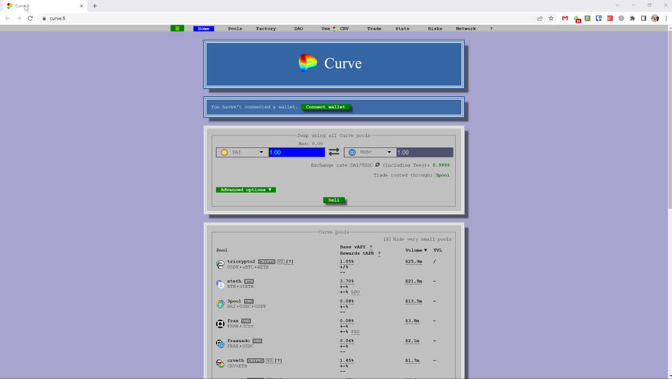Screen dimensions: 672x379
Task: Click the USDC amount output field
Action: 424,152
